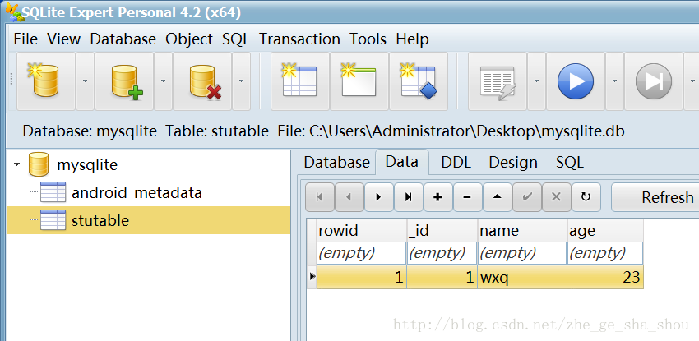Click the gray skip-step execute icon
699x341 pixels.
click(654, 81)
